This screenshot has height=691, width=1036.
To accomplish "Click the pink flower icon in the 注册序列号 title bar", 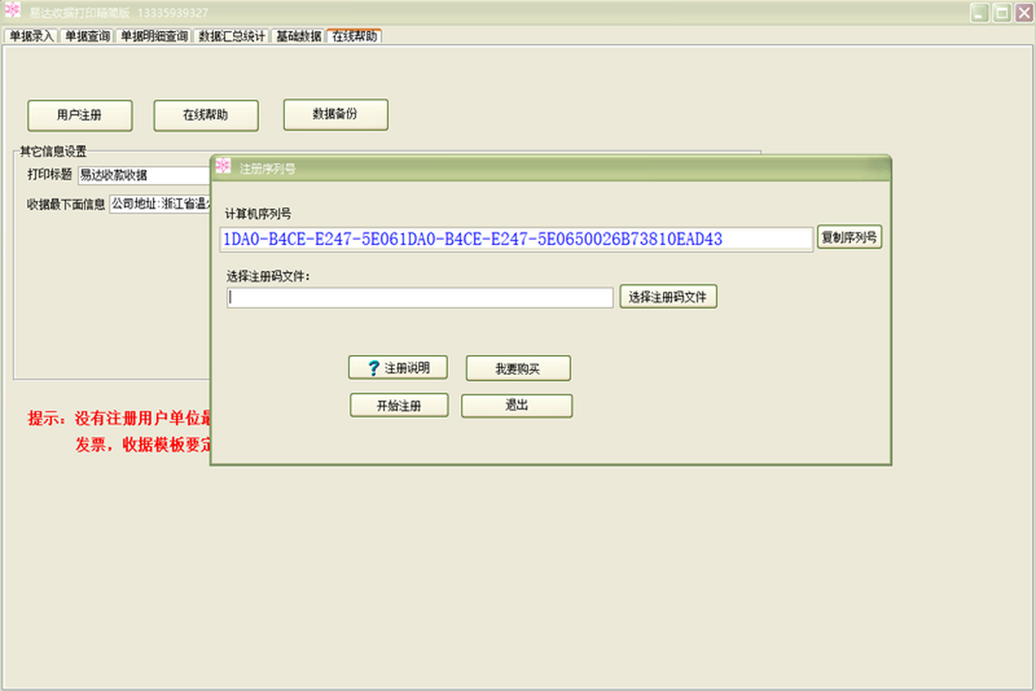I will coord(224,167).
